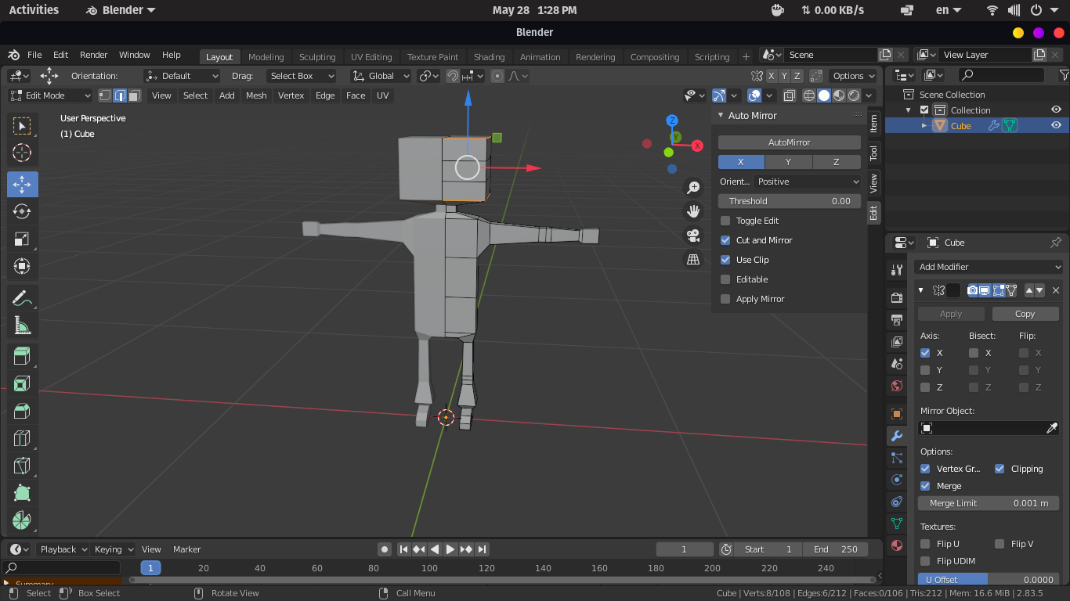Activate the Annotate pencil tool
1070x601 pixels.
coord(22,298)
